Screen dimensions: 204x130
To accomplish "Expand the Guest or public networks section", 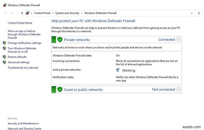I will 179,89.
